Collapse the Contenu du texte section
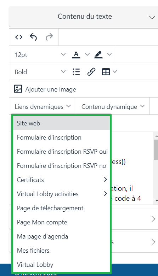This screenshot has height=276, width=158. click(152, 17)
